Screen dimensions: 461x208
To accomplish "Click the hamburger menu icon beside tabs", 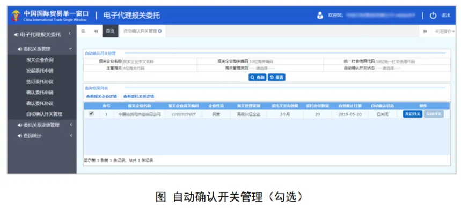I will [x=83, y=32].
